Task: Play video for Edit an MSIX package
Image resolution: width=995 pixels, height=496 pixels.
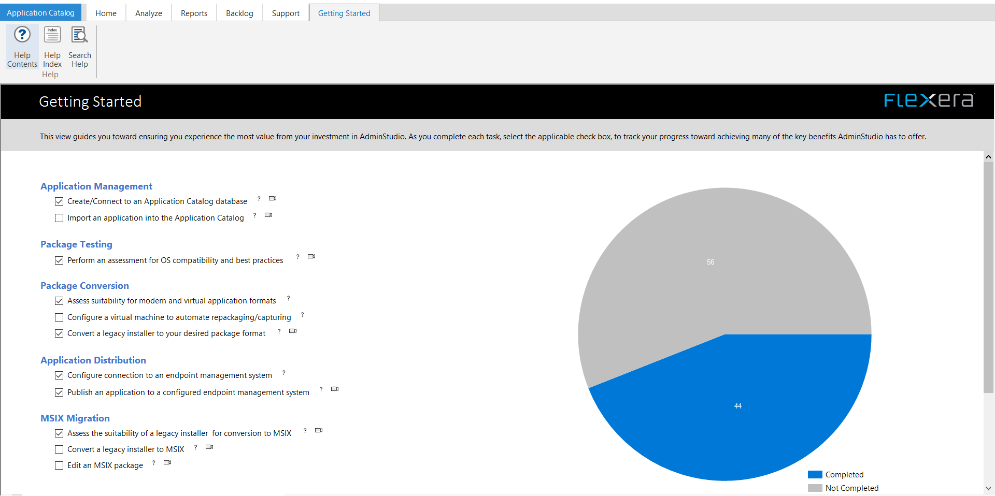Action: point(167,463)
